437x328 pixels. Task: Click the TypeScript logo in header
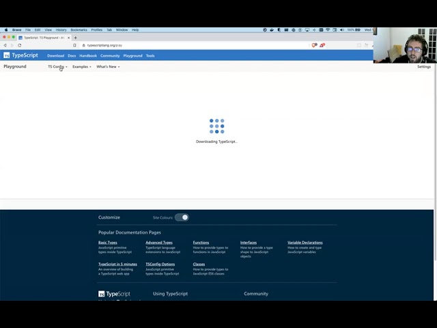20,55
